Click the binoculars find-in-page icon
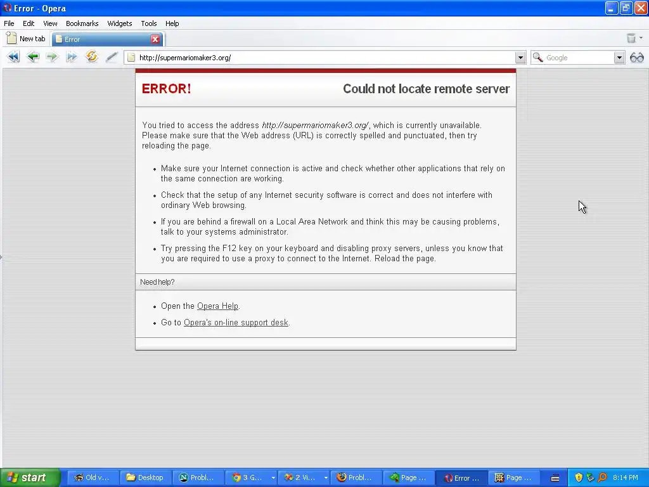The height and width of the screenshot is (487, 649). [x=636, y=58]
